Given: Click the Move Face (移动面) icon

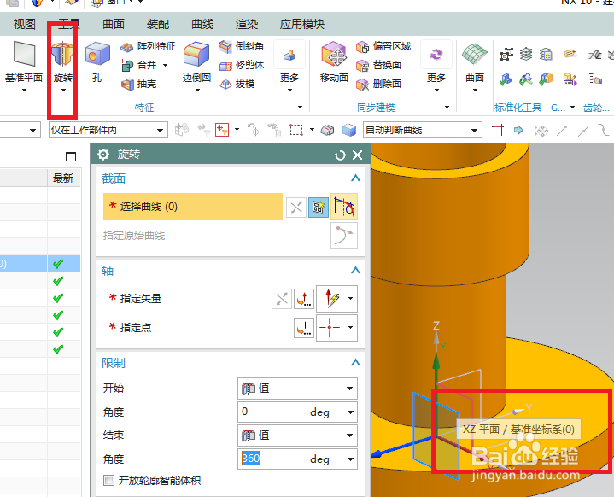Looking at the screenshot, I should (334, 54).
